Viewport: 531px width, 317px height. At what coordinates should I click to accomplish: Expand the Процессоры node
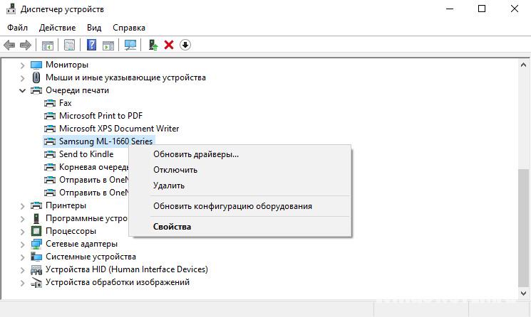(x=22, y=232)
